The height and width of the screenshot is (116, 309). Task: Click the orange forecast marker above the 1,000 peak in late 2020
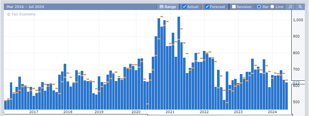(x=162, y=17)
